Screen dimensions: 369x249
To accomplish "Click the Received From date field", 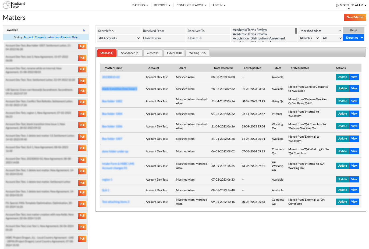I will pos(163,31).
